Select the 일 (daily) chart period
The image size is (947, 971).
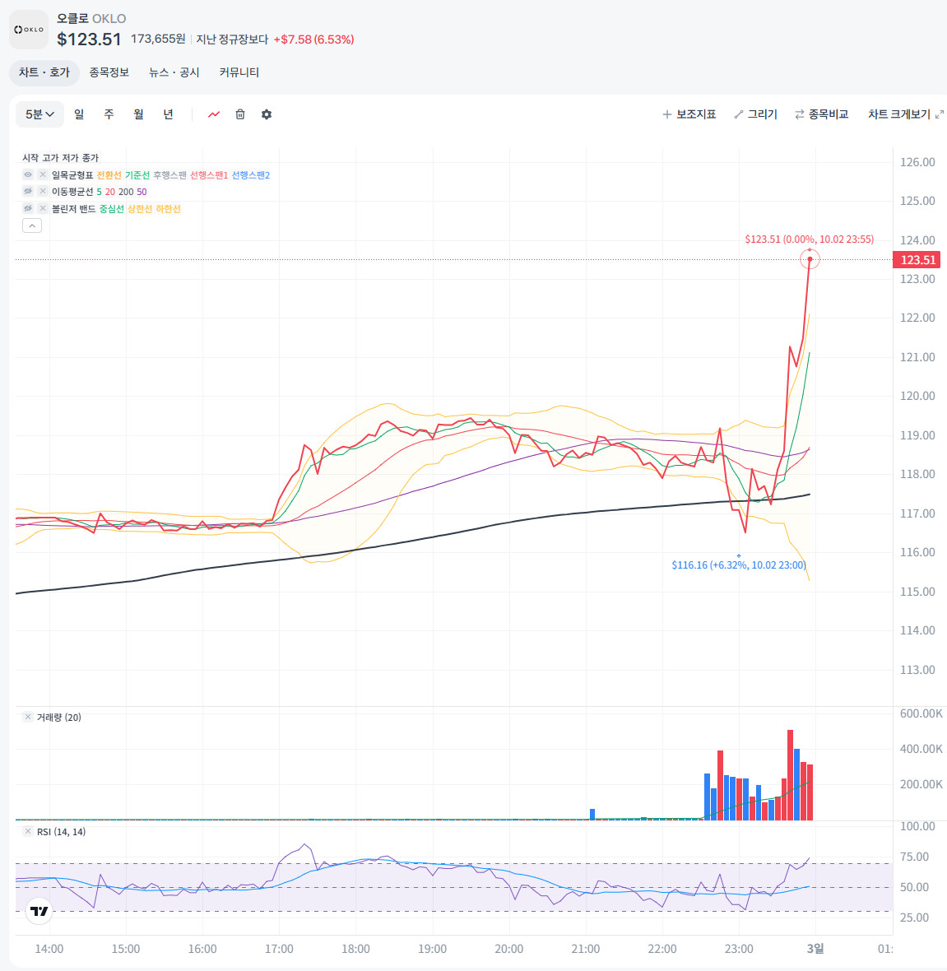(x=79, y=114)
